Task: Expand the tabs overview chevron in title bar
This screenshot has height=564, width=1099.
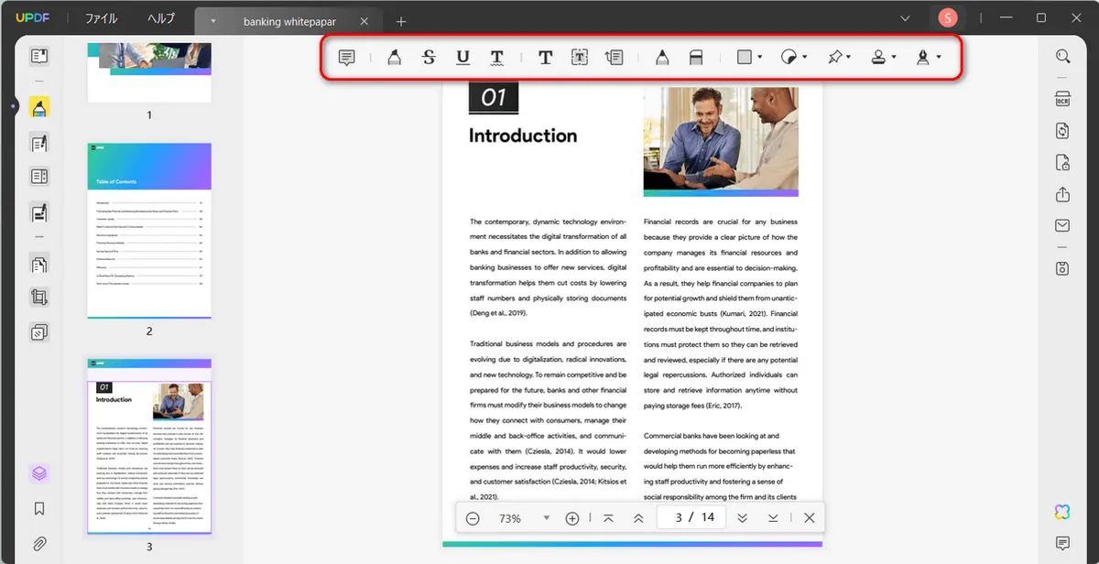Action: tap(906, 18)
